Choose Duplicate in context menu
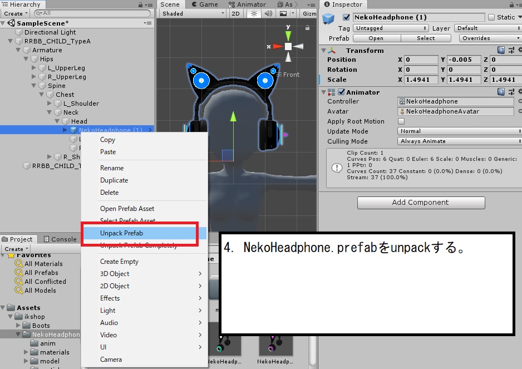522x369 pixels. pos(144,180)
